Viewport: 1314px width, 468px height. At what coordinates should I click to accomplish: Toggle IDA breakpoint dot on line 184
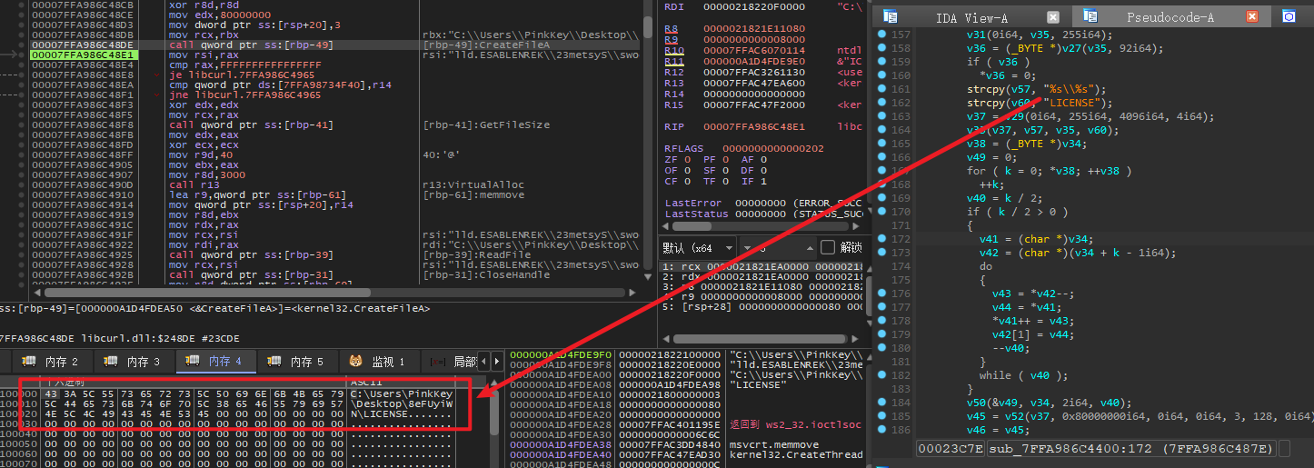click(881, 403)
